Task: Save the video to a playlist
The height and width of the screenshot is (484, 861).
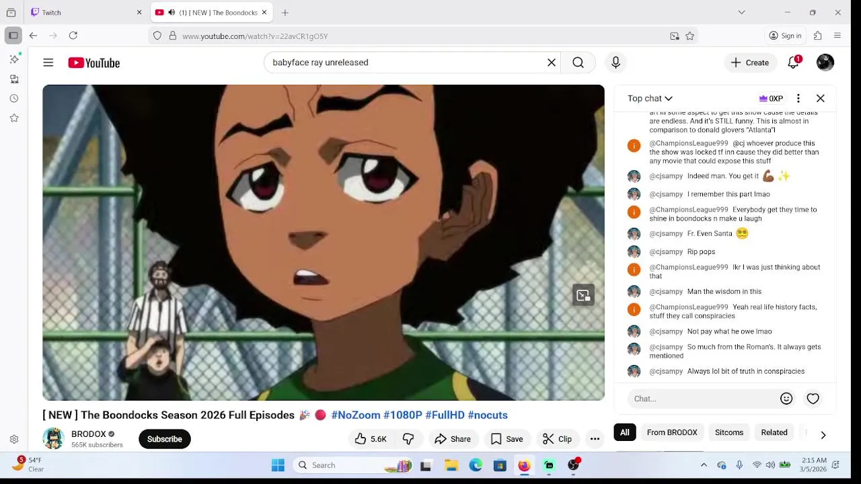Action: [x=507, y=439]
